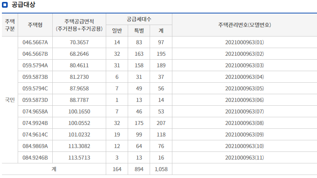Click model number 2021000963(10)
Viewport: 317px width, 178px height.
pyautogui.click(x=244, y=146)
